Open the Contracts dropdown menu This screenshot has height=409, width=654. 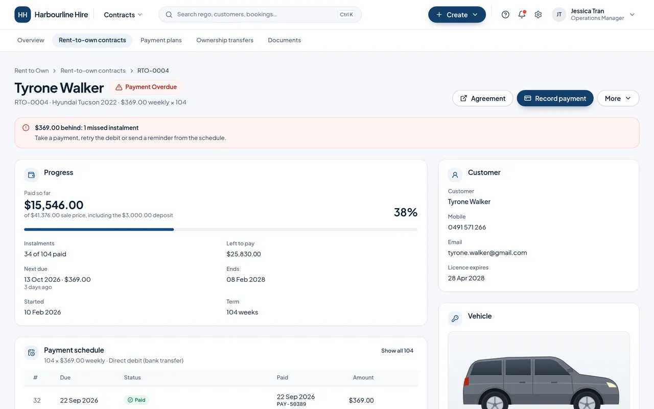click(123, 15)
